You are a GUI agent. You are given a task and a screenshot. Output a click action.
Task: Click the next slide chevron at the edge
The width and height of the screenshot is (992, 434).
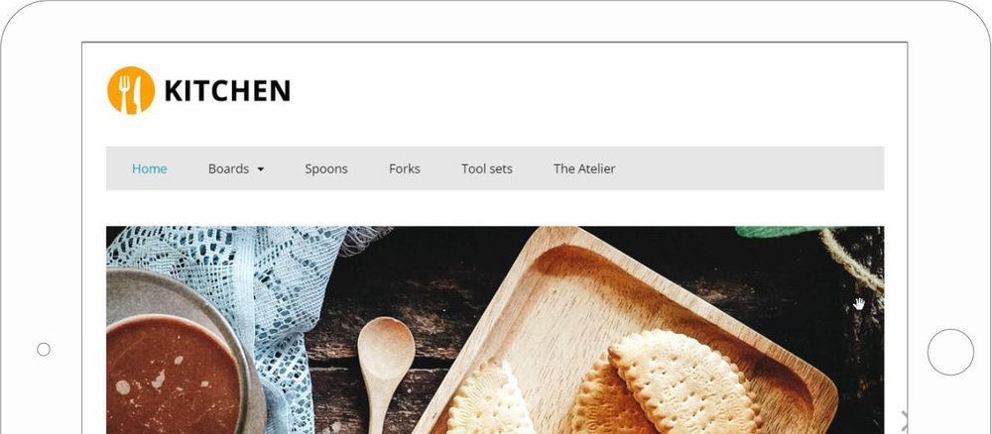coord(904,421)
